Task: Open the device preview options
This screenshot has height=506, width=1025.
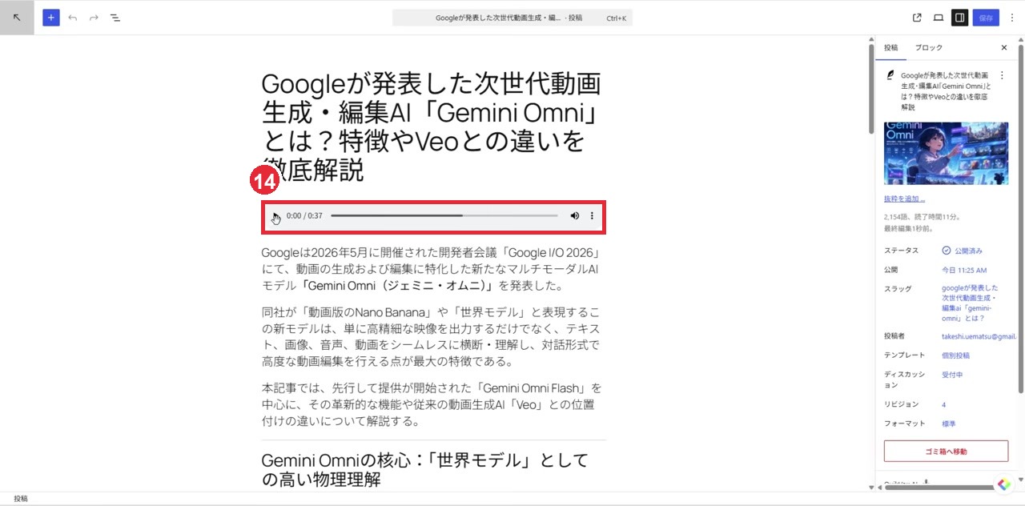Action: pyautogui.click(x=939, y=18)
